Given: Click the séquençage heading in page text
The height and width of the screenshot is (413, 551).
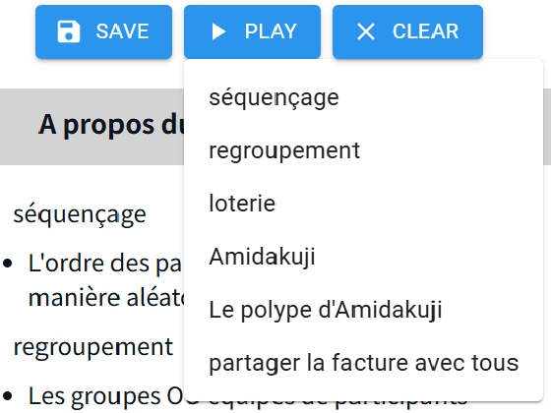Looking at the screenshot, I should [x=80, y=214].
